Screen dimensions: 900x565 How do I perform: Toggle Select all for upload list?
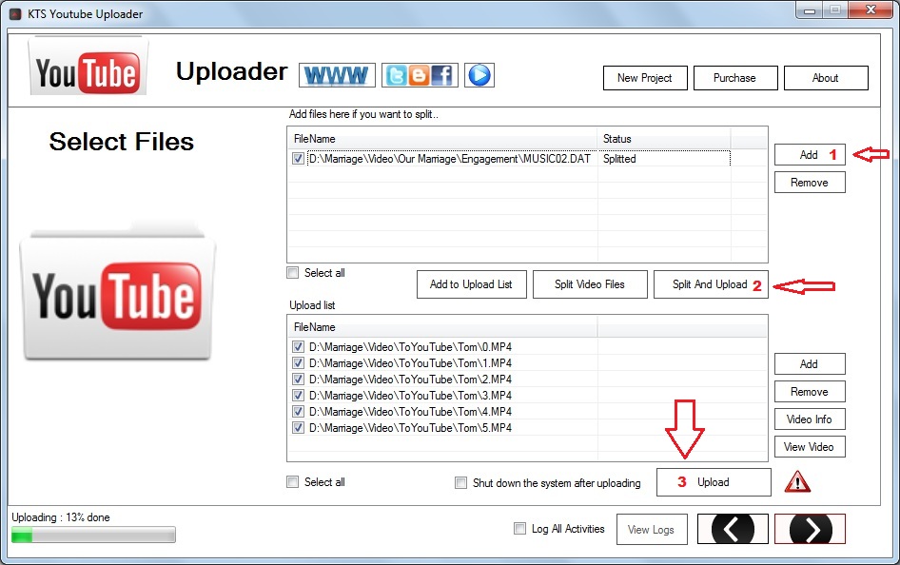tap(293, 482)
